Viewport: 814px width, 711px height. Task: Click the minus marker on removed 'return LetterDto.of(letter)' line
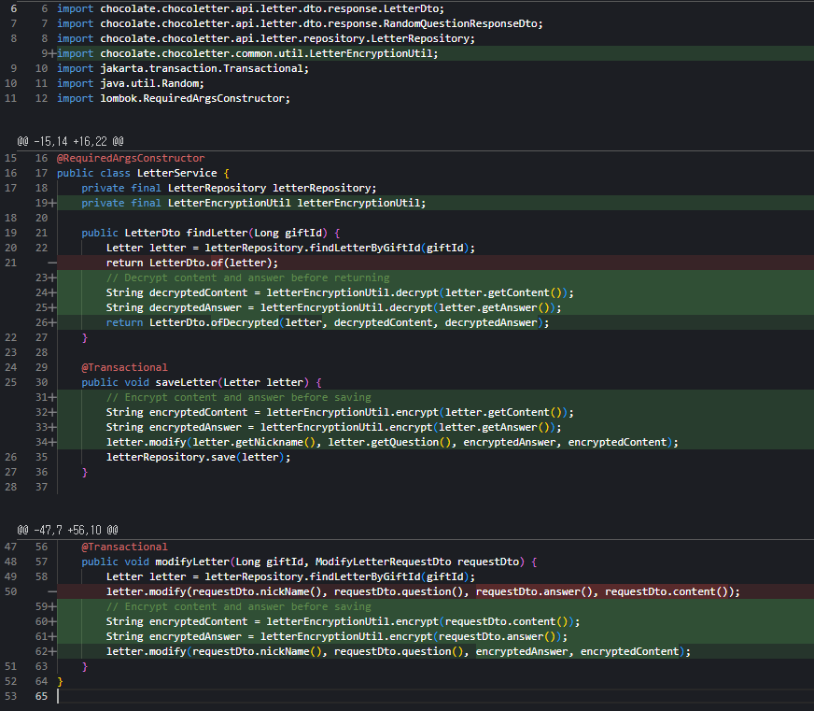51,263
